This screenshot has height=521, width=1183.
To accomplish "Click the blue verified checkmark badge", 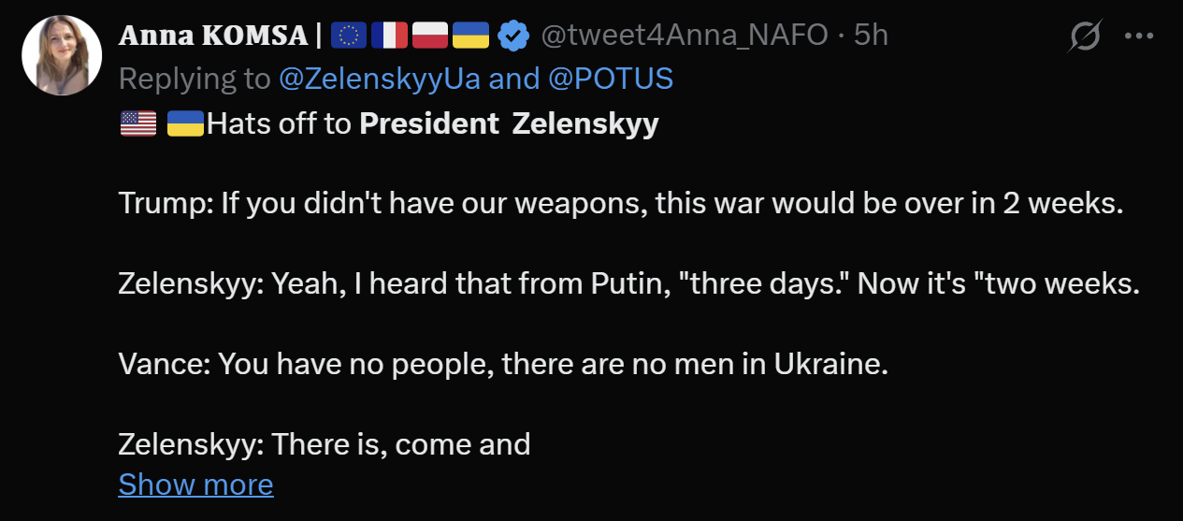I will click(x=512, y=36).
